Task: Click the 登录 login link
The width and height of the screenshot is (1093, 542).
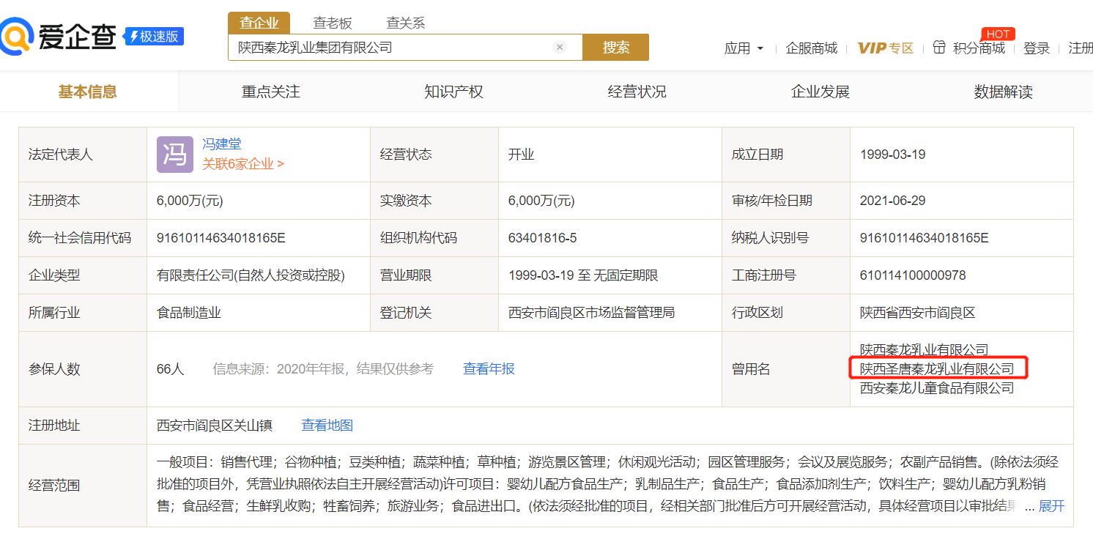Action: (x=1037, y=47)
